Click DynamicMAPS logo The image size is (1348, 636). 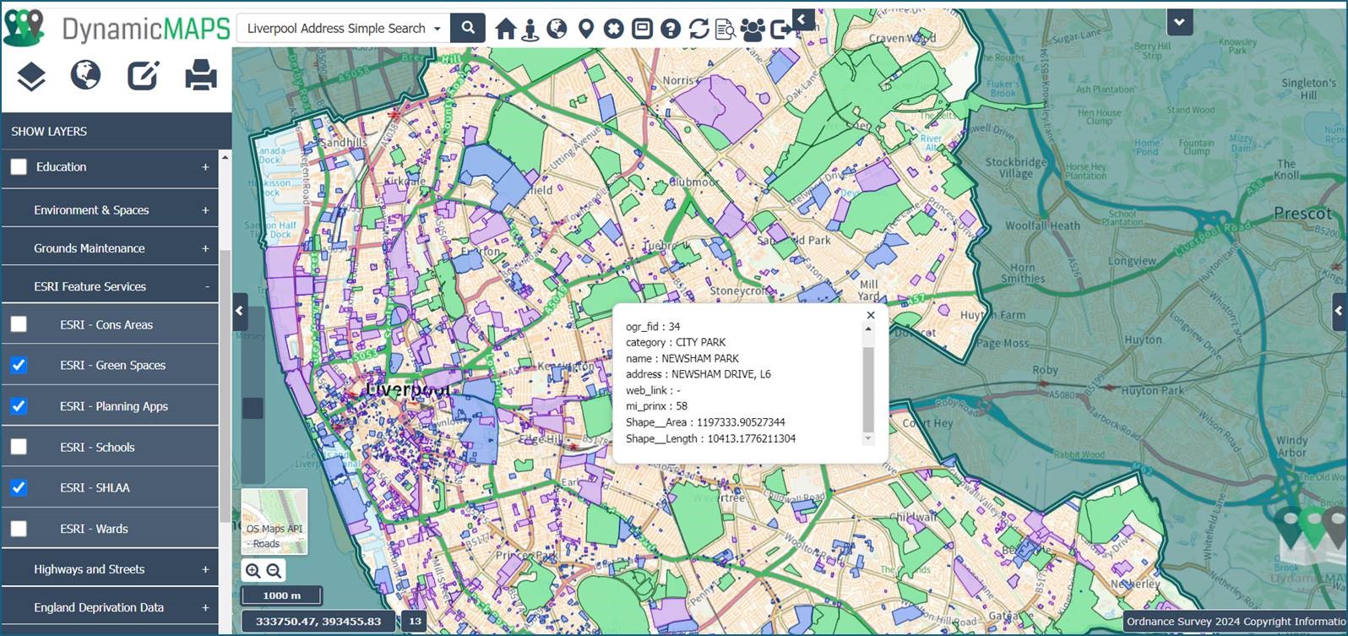(x=117, y=29)
